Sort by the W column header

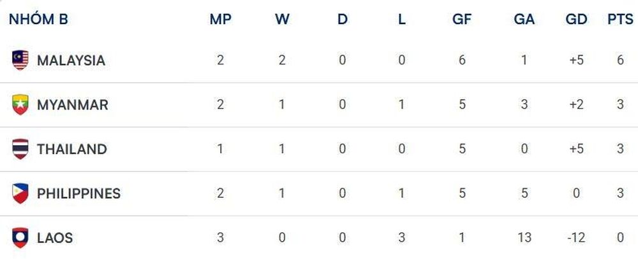(282, 19)
